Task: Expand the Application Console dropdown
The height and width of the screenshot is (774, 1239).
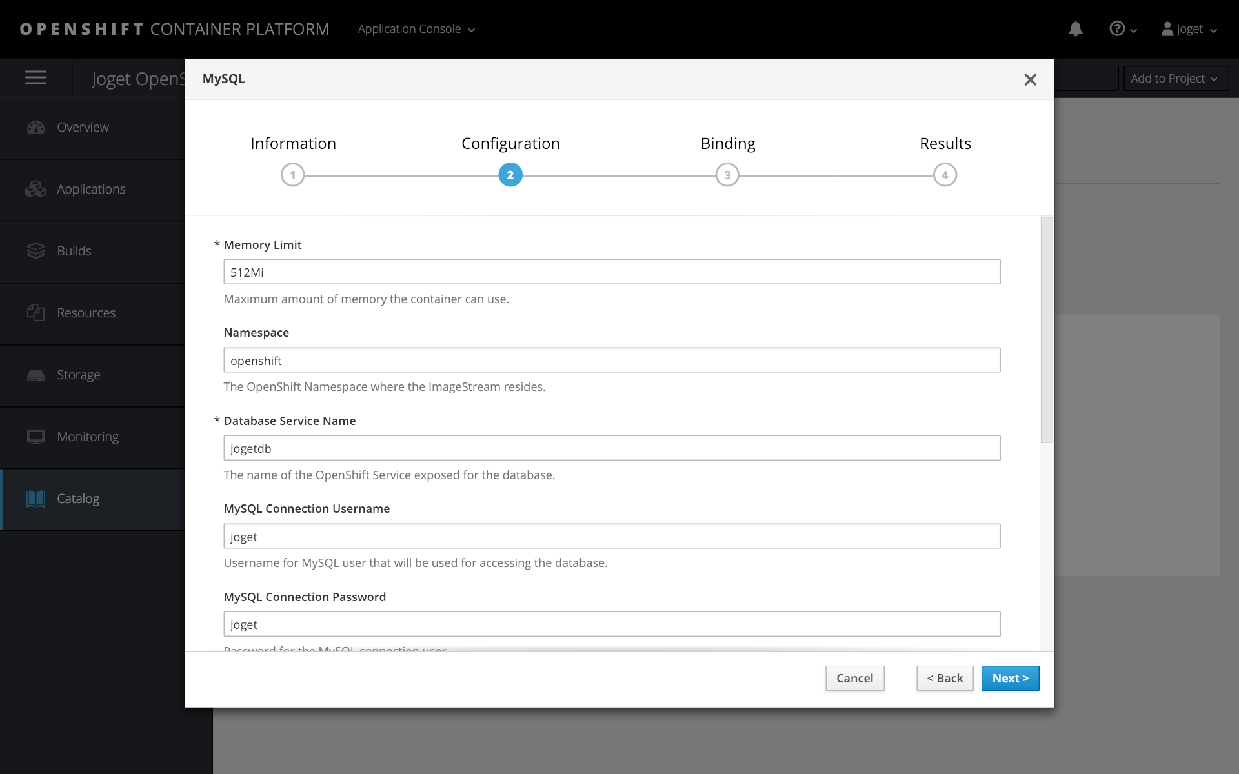Action: point(416,29)
